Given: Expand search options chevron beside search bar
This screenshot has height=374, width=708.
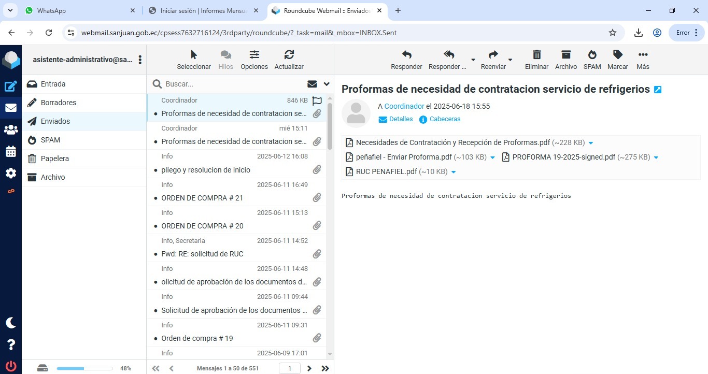Looking at the screenshot, I should pyautogui.click(x=327, y=84).
